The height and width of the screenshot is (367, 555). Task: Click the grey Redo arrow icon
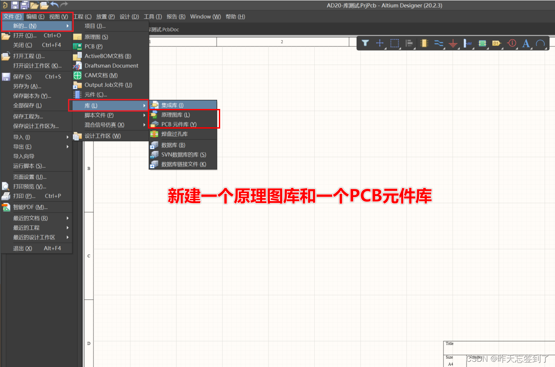(64, 5)
